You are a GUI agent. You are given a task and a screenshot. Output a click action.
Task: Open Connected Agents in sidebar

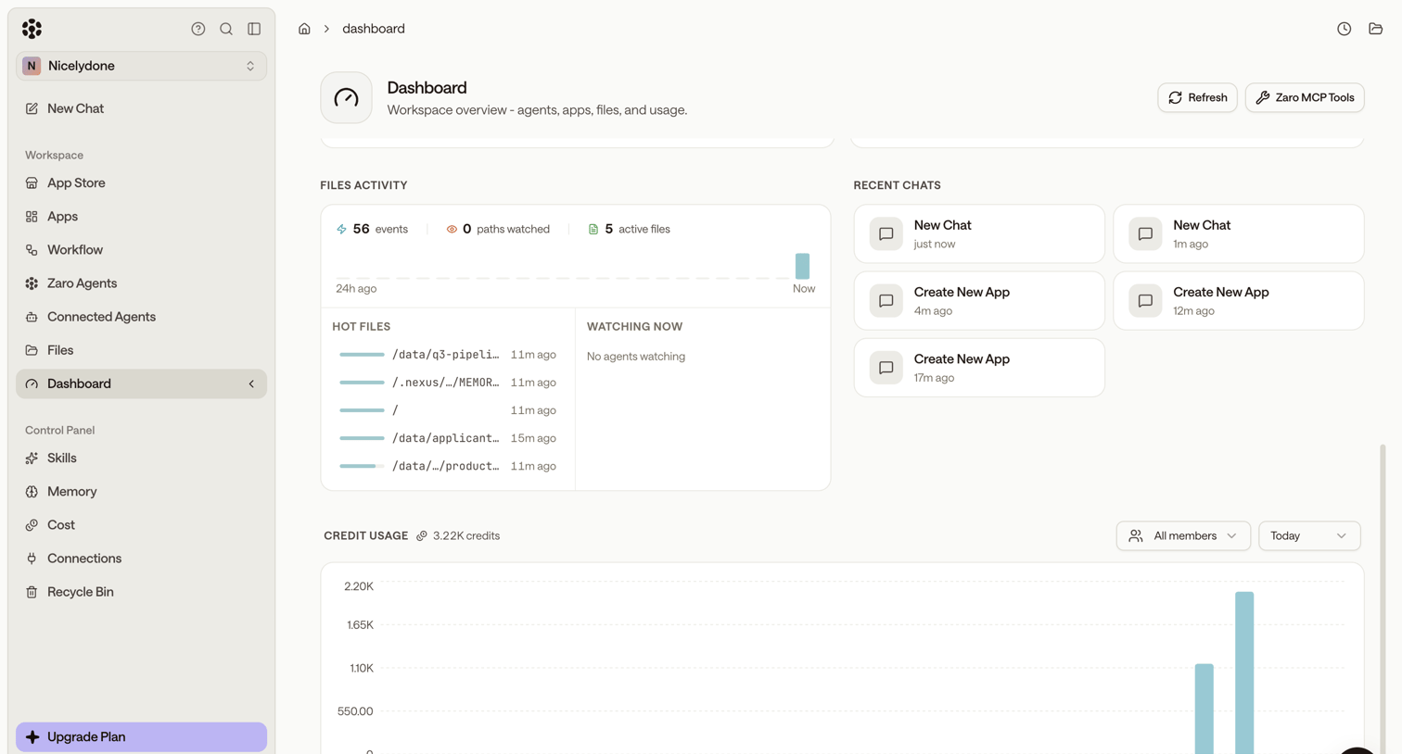[141, 317]
